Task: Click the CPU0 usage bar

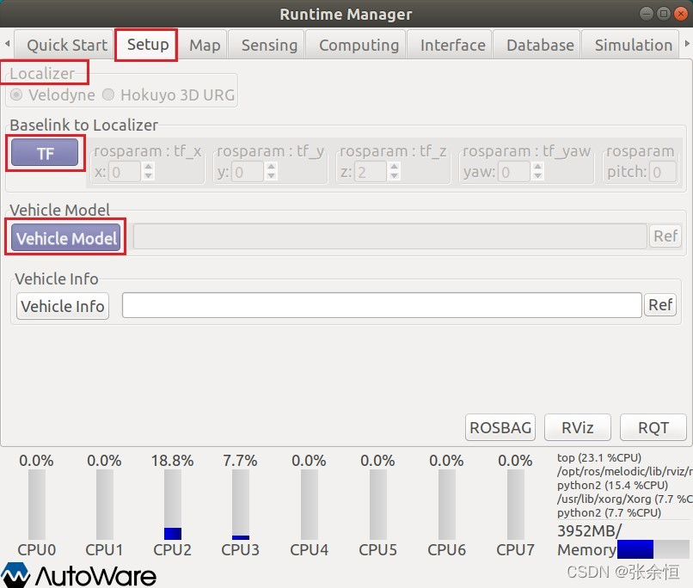Action: tap(37, 504)
